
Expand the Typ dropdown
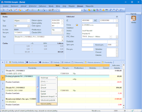point(29,21)
